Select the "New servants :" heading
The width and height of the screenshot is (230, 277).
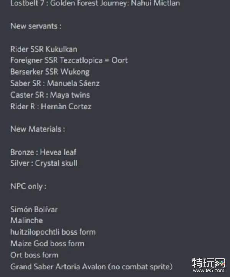[36, 26]
